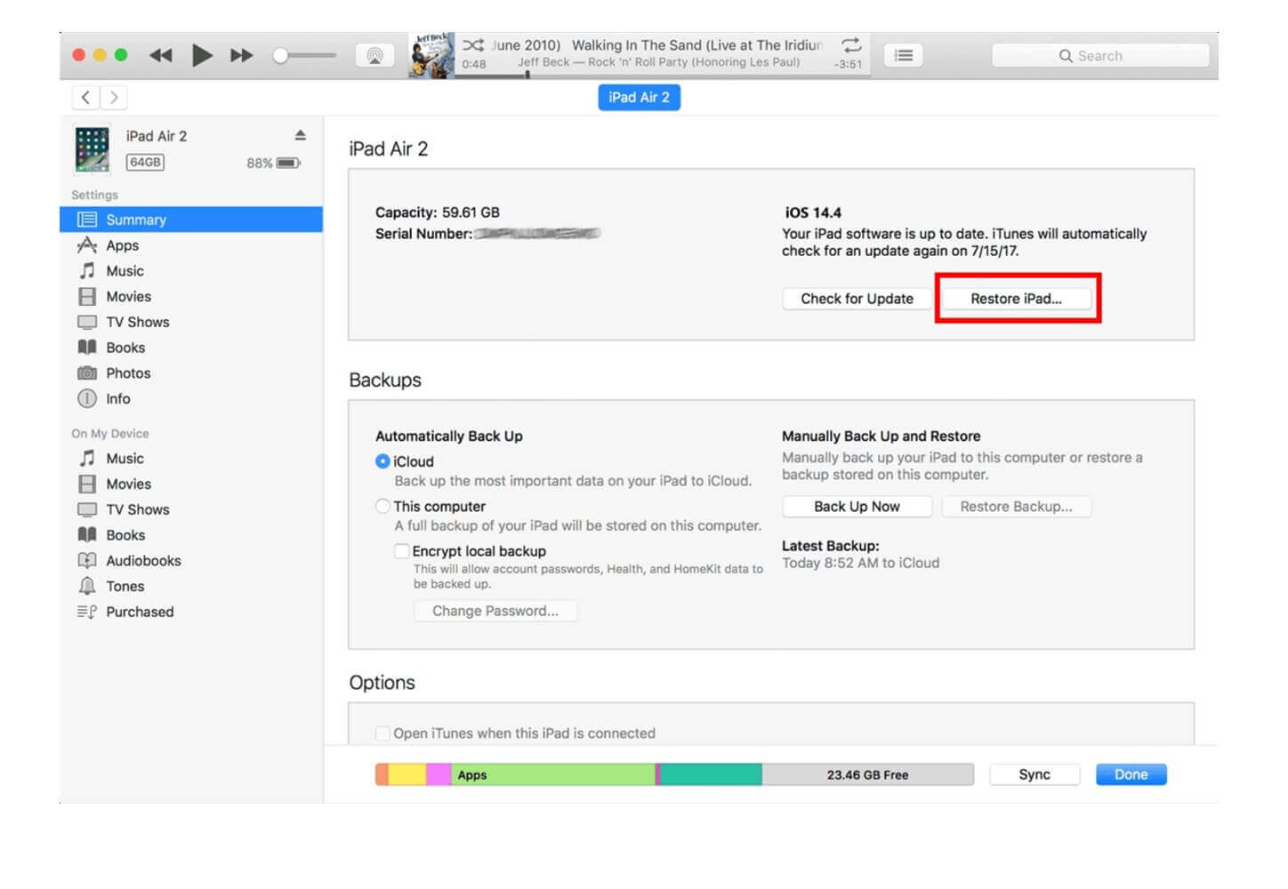1288x889 pixels.
Task: Click the blue Done button
Action: point(1131,774)
